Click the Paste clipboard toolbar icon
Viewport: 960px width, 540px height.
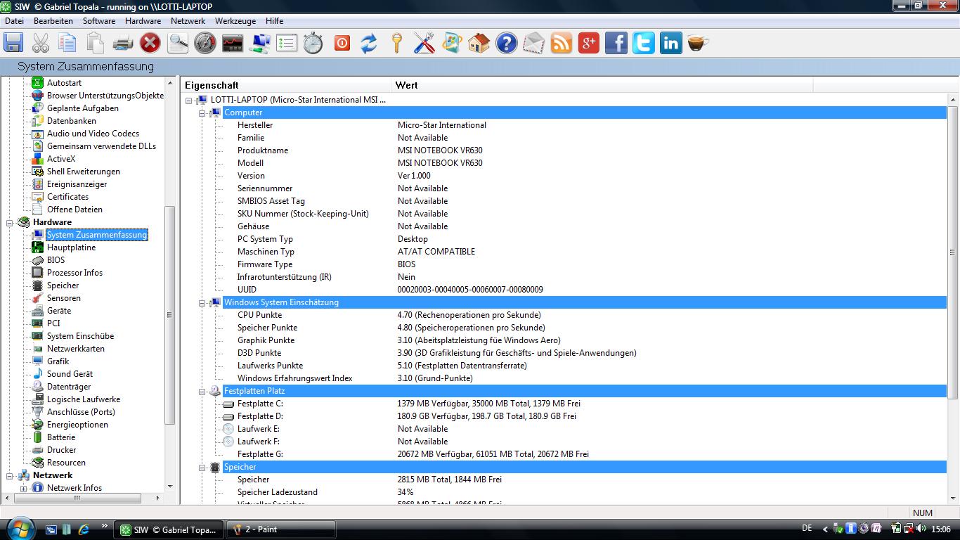(x=96, y=43)
